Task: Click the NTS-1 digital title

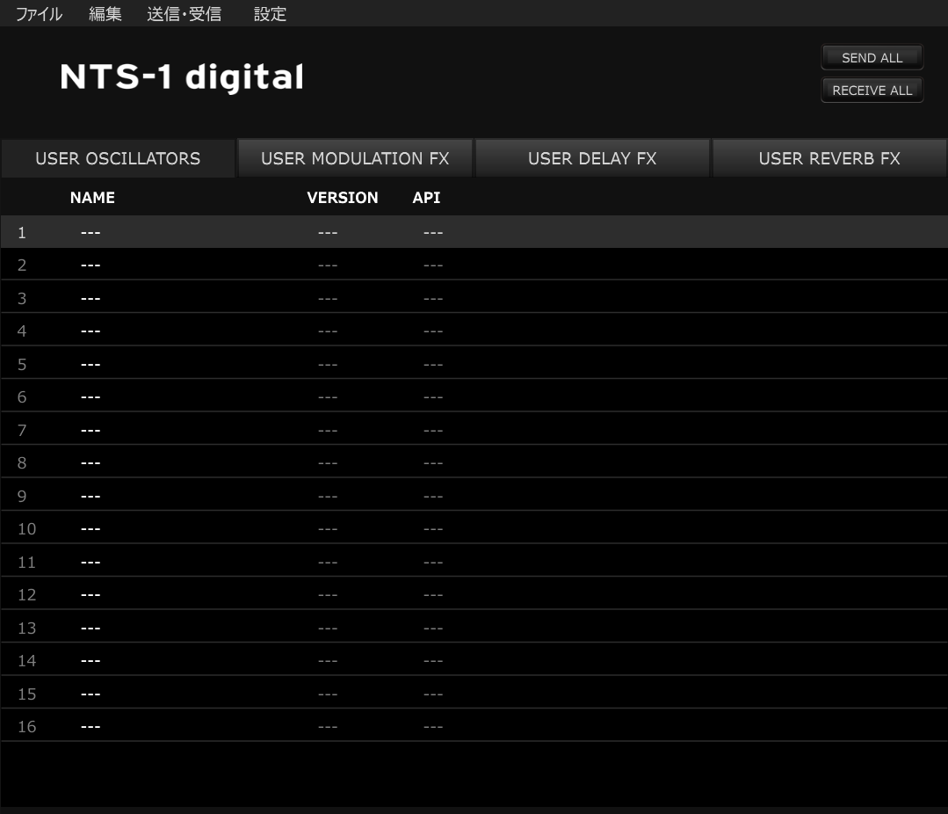Action: pos(181,77)
